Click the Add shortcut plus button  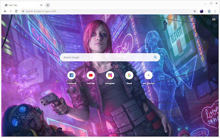[x=148, y=75]
